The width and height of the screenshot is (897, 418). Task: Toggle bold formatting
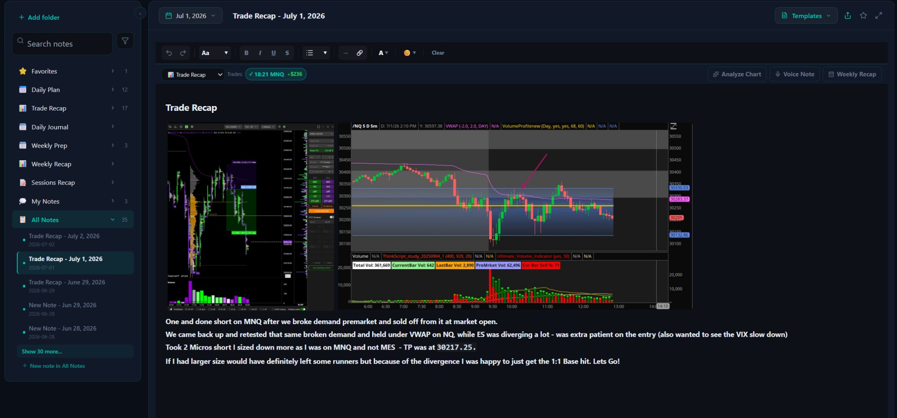coord(246,53)
